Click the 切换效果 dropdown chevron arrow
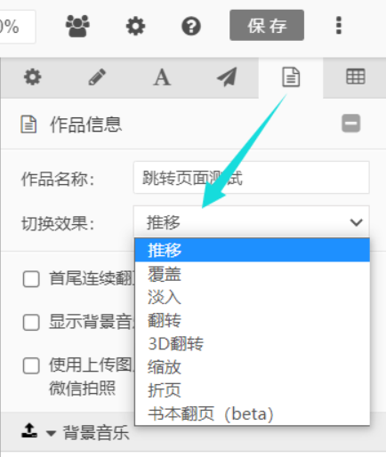386x457 pixels. click(x=356, y=222)
